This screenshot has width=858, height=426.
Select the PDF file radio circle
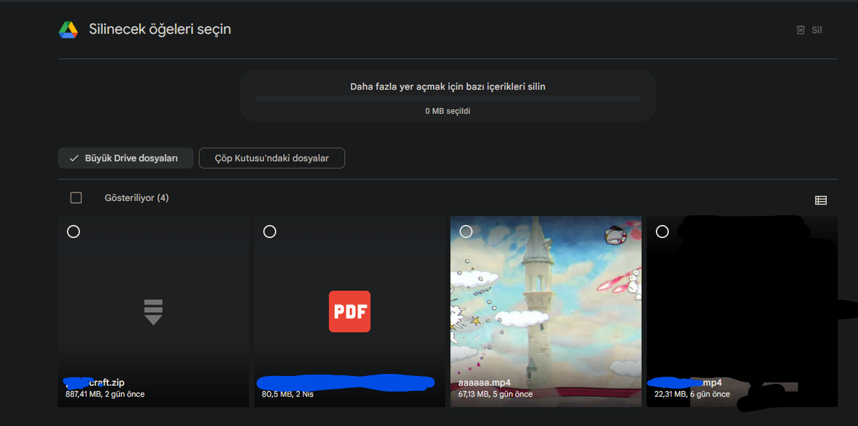pyautogui.click(x=270, y=232)
